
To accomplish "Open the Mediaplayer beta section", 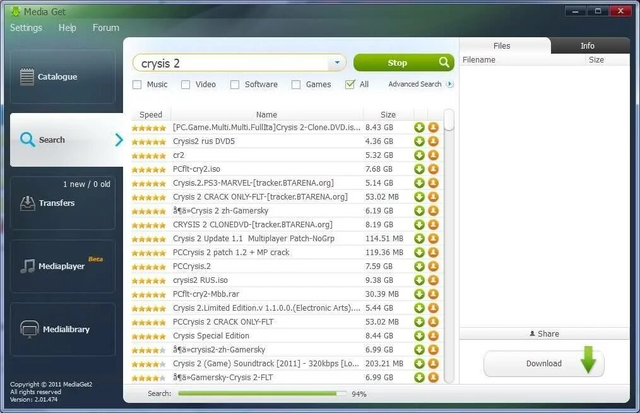I will click(x=63, y=266).
